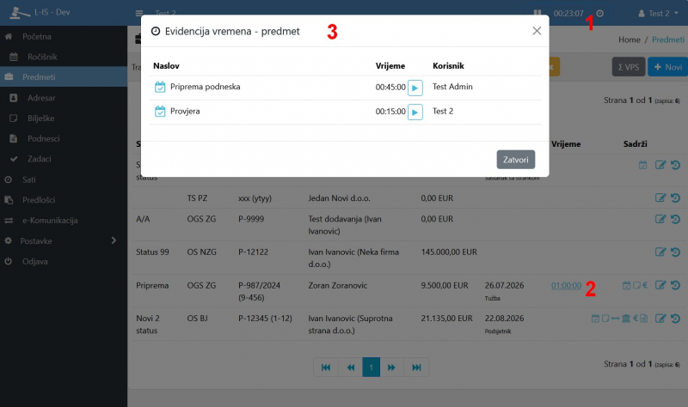Go to first page of results
The image size is (688, 407).
click(326, 368)
